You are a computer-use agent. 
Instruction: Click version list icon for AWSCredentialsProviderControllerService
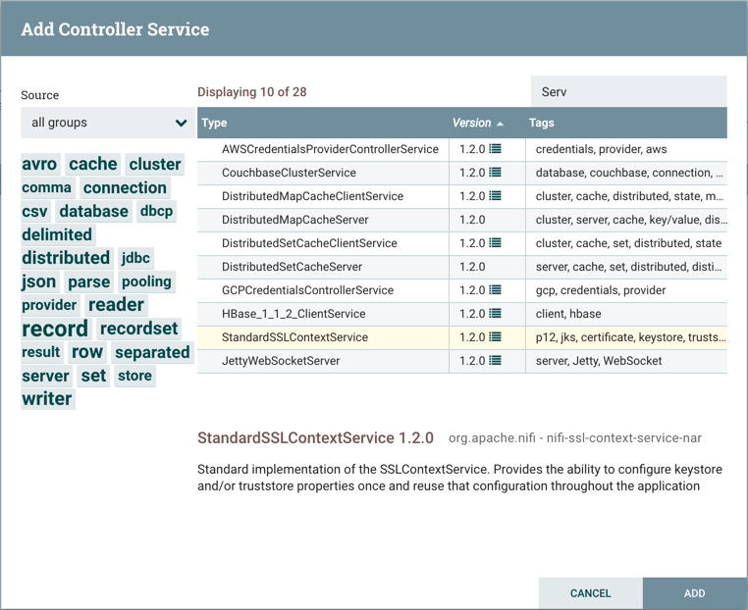[x=496, y=149]
